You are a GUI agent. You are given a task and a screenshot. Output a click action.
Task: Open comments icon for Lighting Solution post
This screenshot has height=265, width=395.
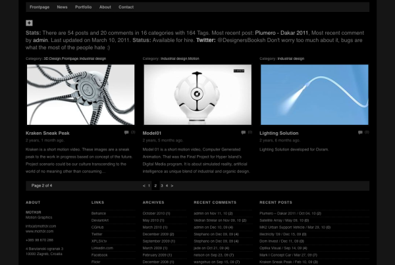[x=360, y=132]
